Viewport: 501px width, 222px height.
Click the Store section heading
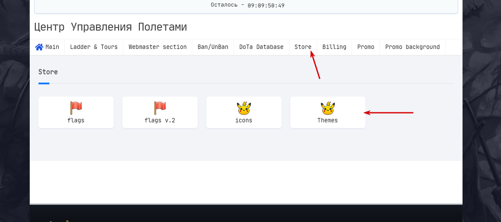coord(48,72)
